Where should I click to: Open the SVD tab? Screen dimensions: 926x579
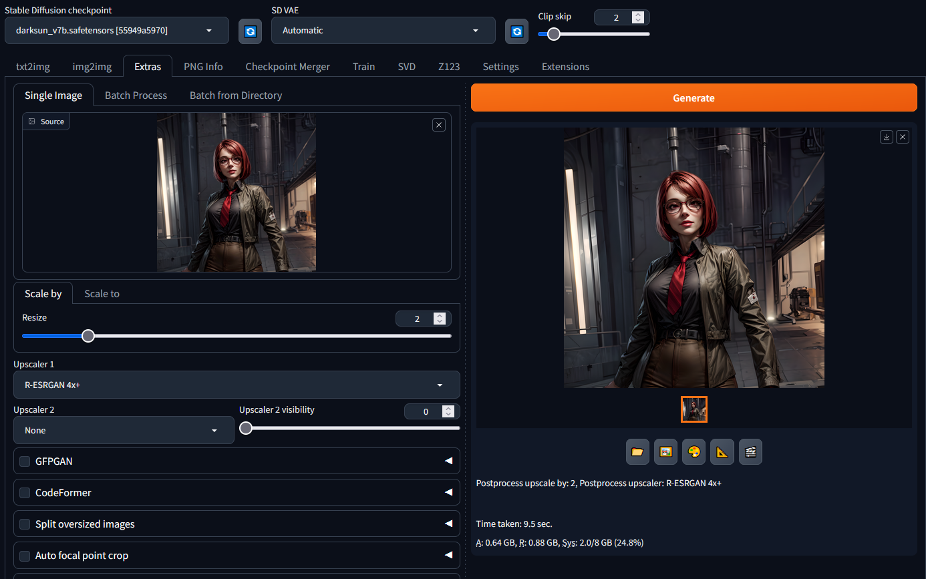407,67
